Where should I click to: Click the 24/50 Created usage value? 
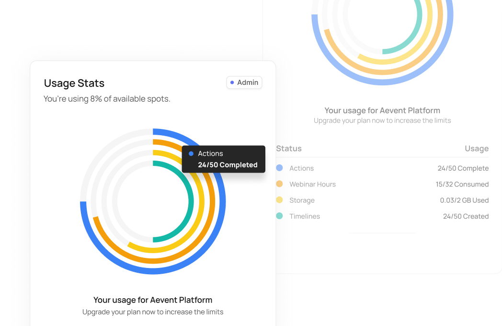click(x=466, y=216)
